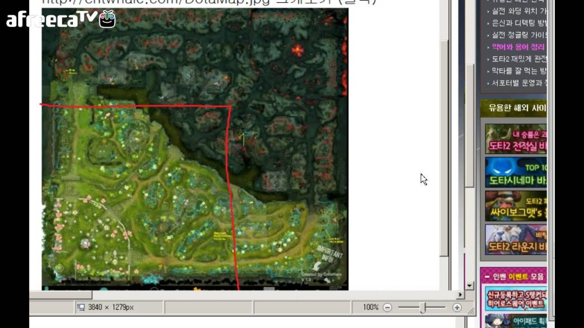Open the 은신과 디텍팅 link

(519, 23)
